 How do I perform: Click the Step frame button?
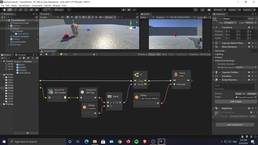coord(134,10)
